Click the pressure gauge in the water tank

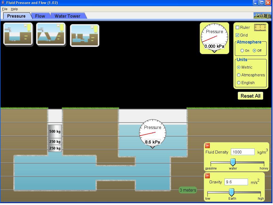tap(152, 132)
